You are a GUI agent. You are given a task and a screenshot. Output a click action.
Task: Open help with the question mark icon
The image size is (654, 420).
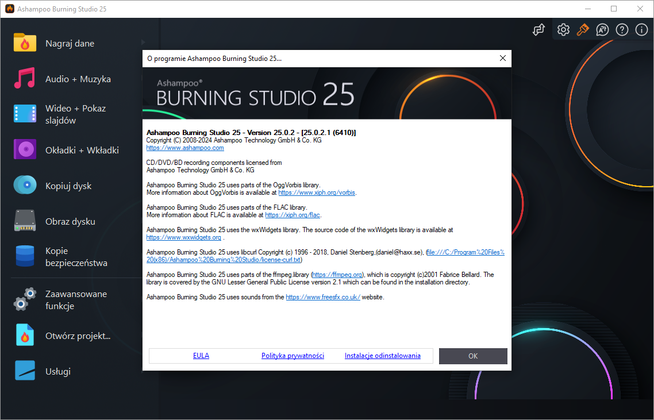pos(622,30)
